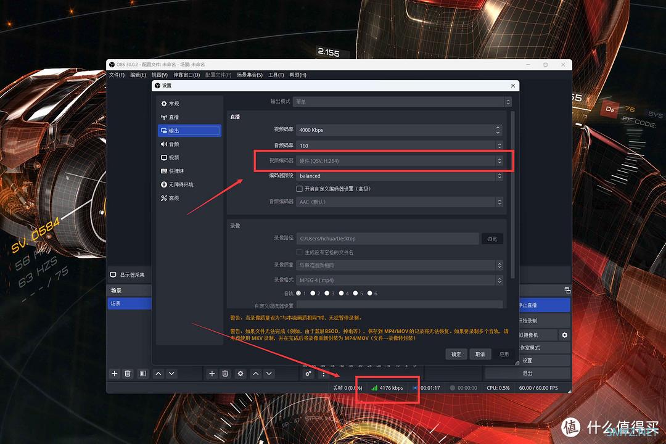Open 录像质量 dropdown
This screenshot has width=666, height=444.
pos(399,265)
